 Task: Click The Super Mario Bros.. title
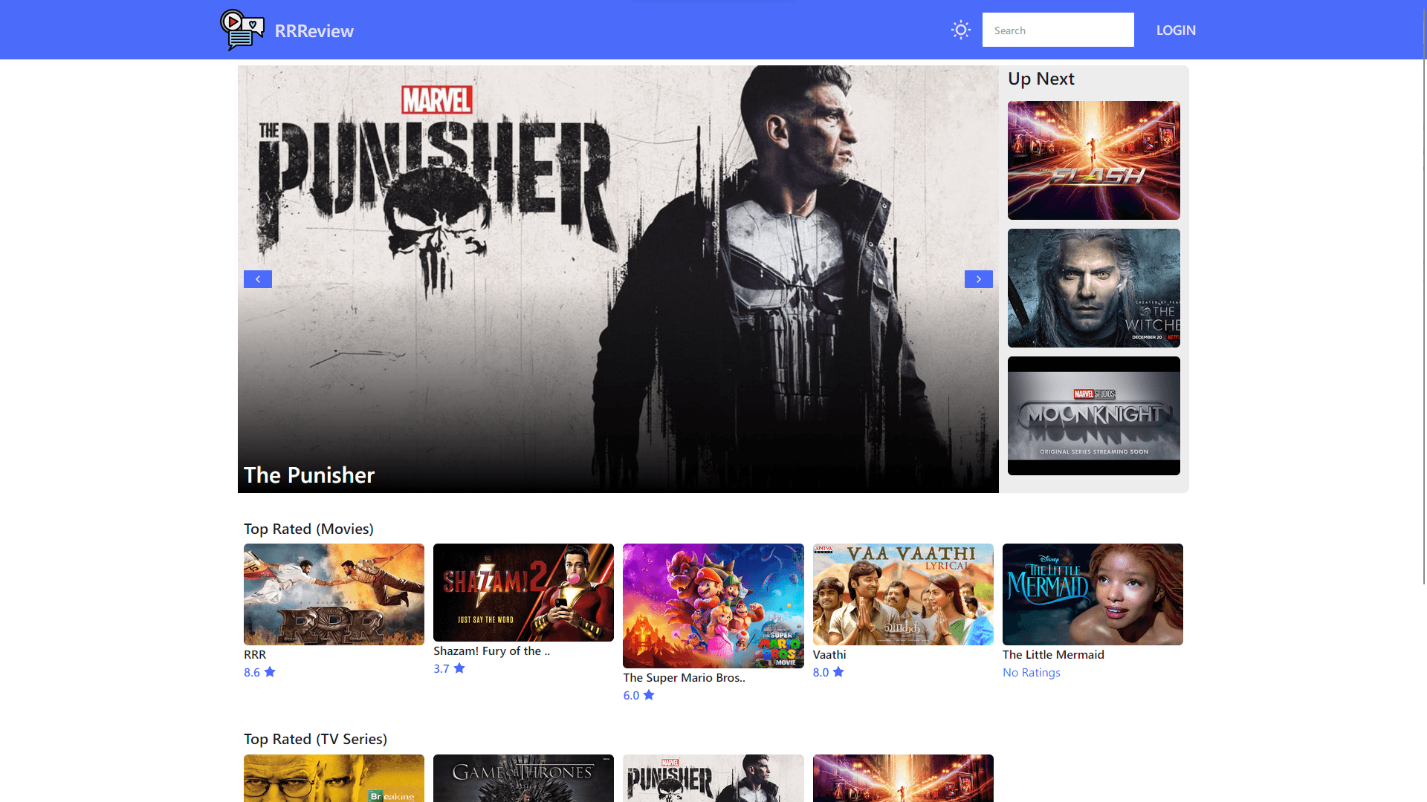point(684,677)
